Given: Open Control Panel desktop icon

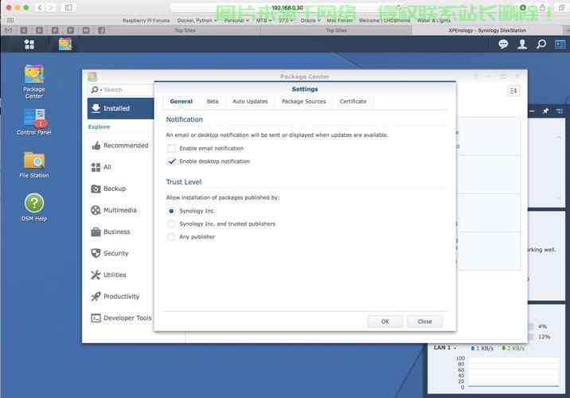Looking at the screenshot, I should [33, 119].
